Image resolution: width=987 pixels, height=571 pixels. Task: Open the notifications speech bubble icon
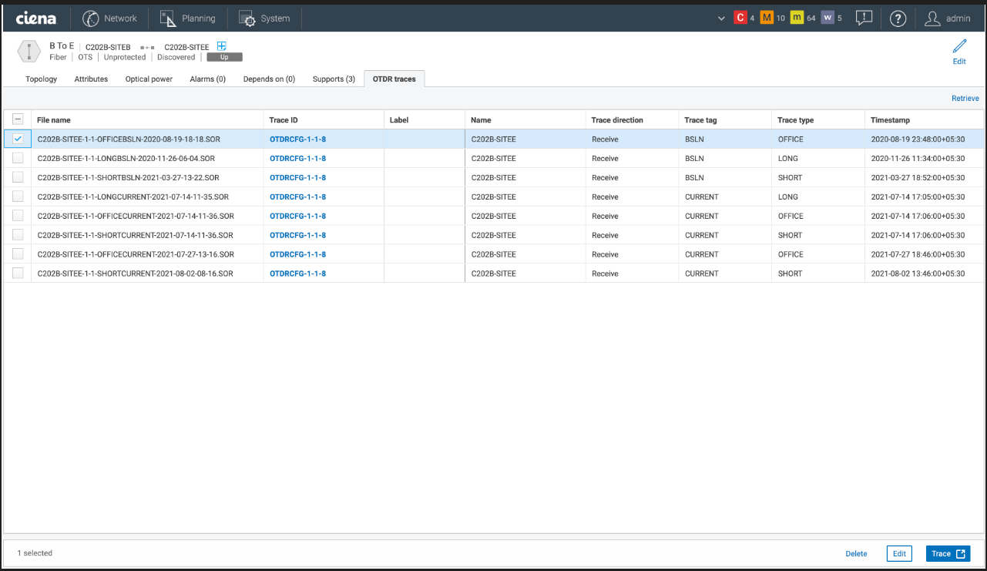[864, 18]
